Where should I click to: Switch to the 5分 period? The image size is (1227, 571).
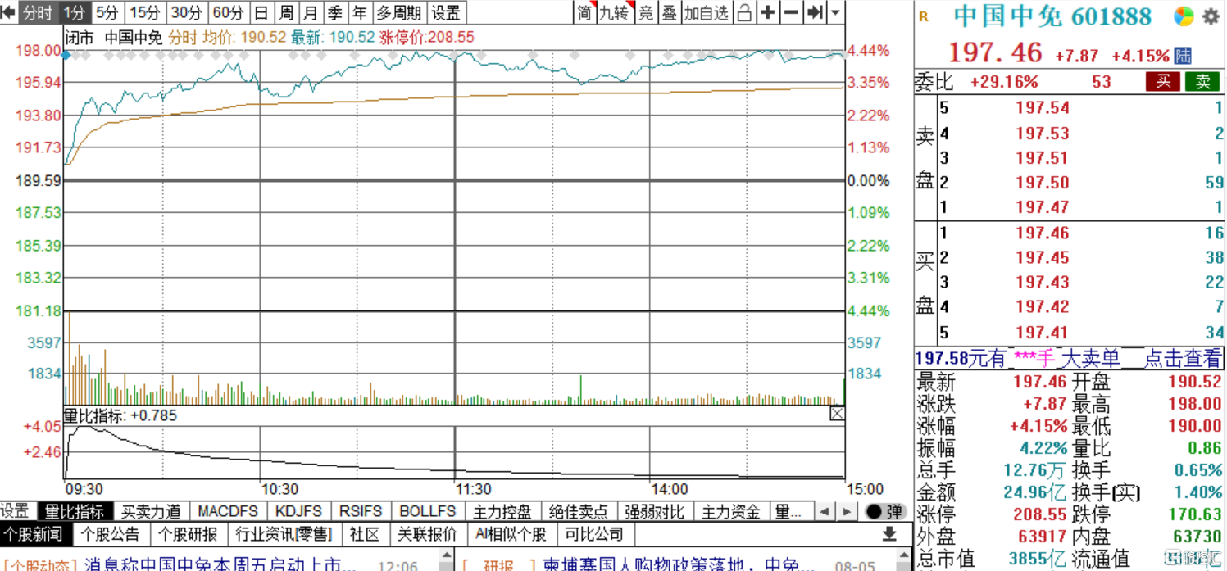(x=107, y=12)
